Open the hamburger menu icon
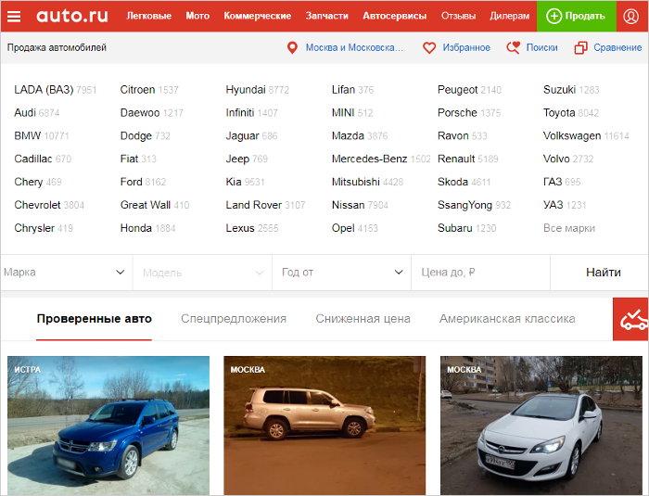The image size is (649, 496). 14,16
